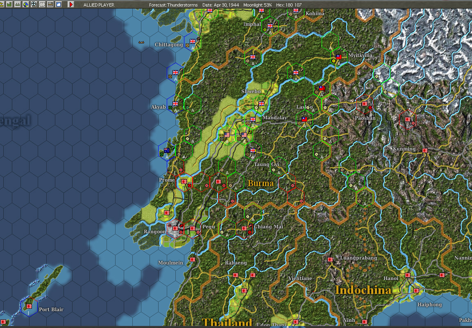Click the Rangoon city label
Screen dimensions: 472x328
[155, 232]
